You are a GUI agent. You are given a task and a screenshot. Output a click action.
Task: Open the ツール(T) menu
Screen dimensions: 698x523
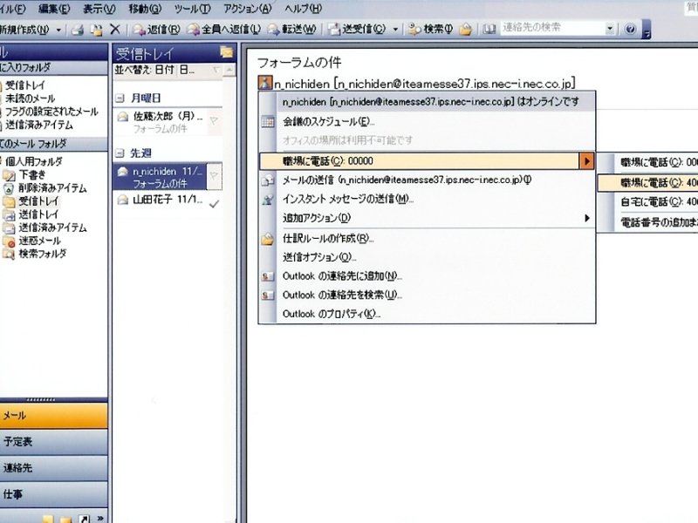pyautogui.click(x=192, y=9)
